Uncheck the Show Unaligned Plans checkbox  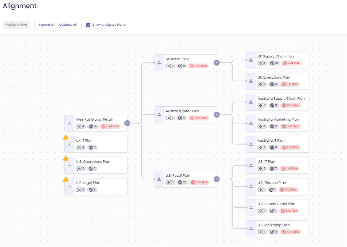coord(88,25)
